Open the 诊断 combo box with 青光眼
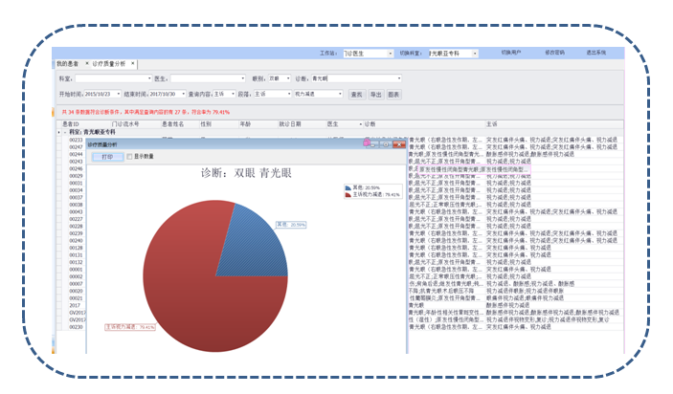The height and width of the screenshot is (394, 673). [399, 78]
